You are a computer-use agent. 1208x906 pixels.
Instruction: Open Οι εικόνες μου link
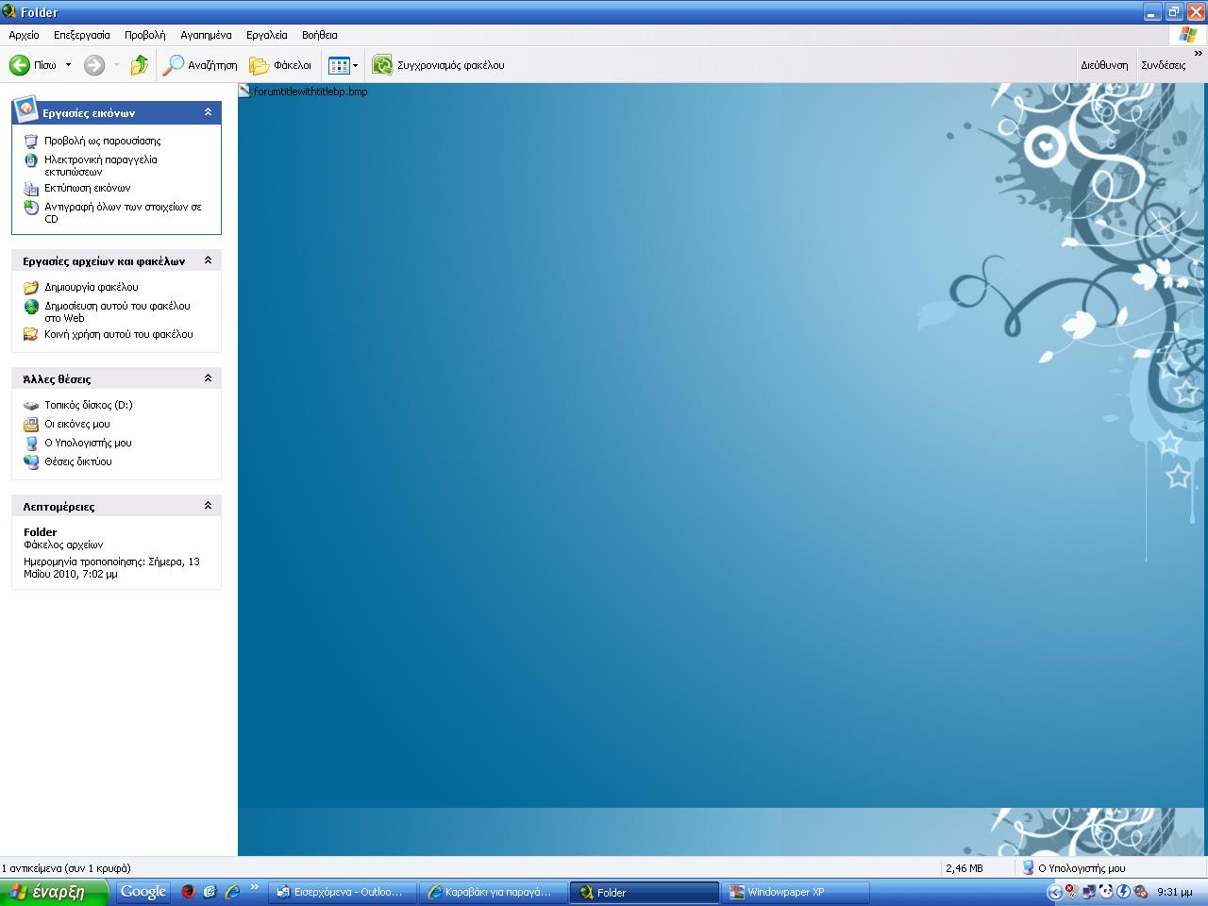pos(77,424)
